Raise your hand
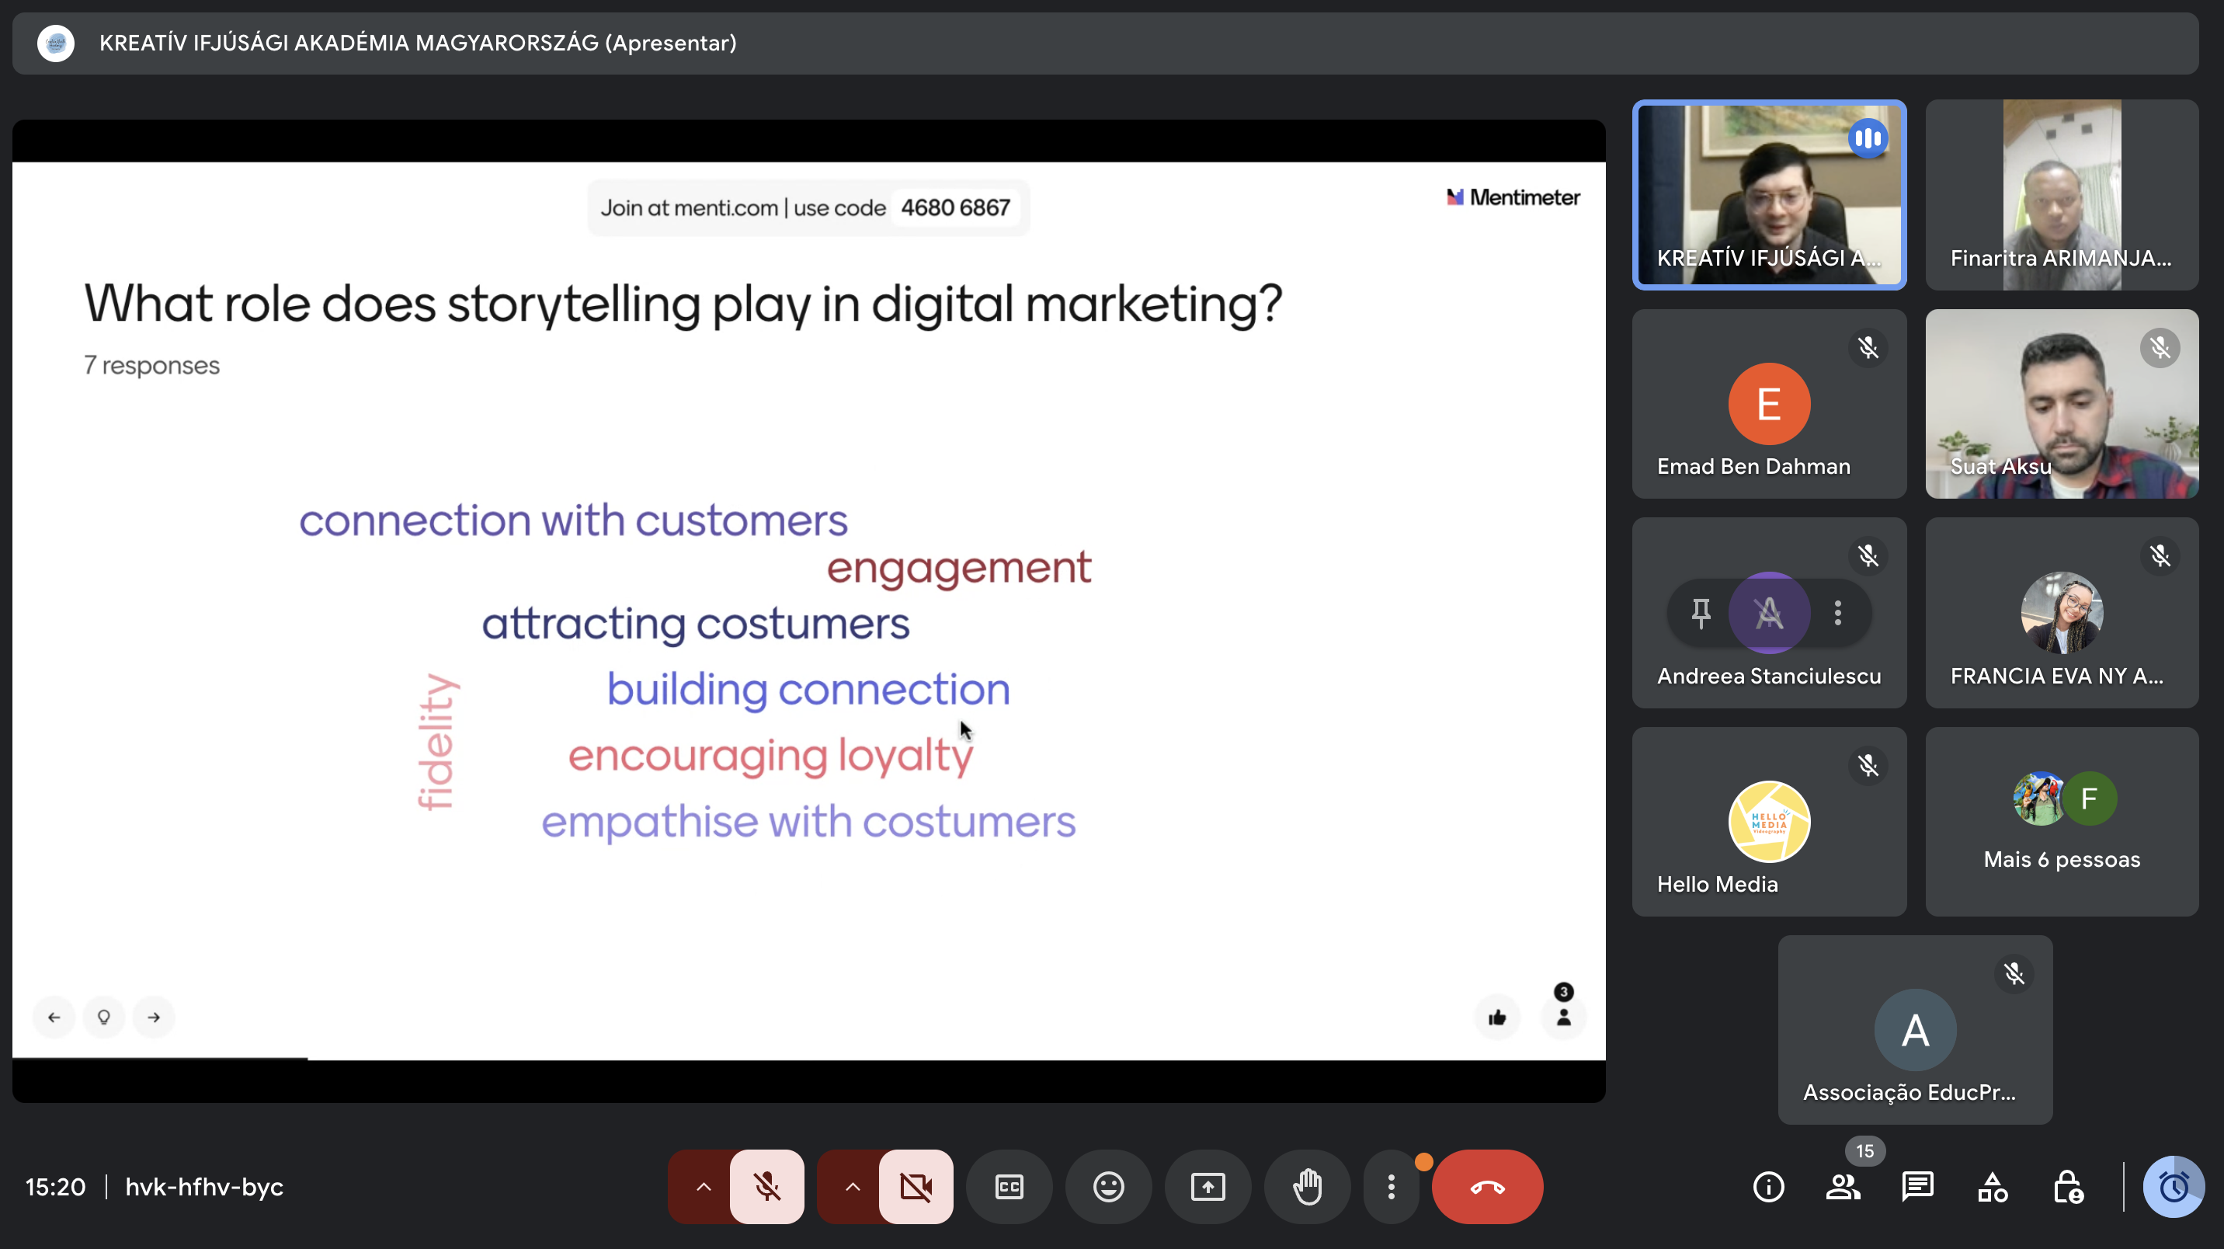 [1307, 1187]
